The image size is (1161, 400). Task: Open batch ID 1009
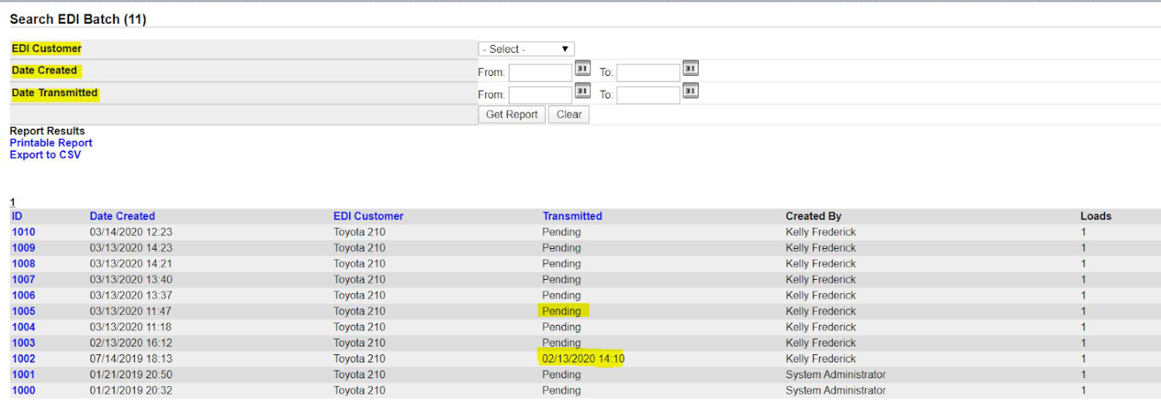tap(23, 248)
